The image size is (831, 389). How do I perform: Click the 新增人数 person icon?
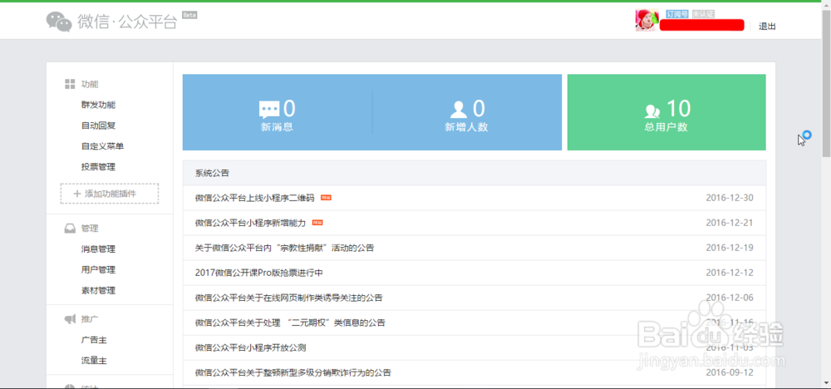pos(459,110)
